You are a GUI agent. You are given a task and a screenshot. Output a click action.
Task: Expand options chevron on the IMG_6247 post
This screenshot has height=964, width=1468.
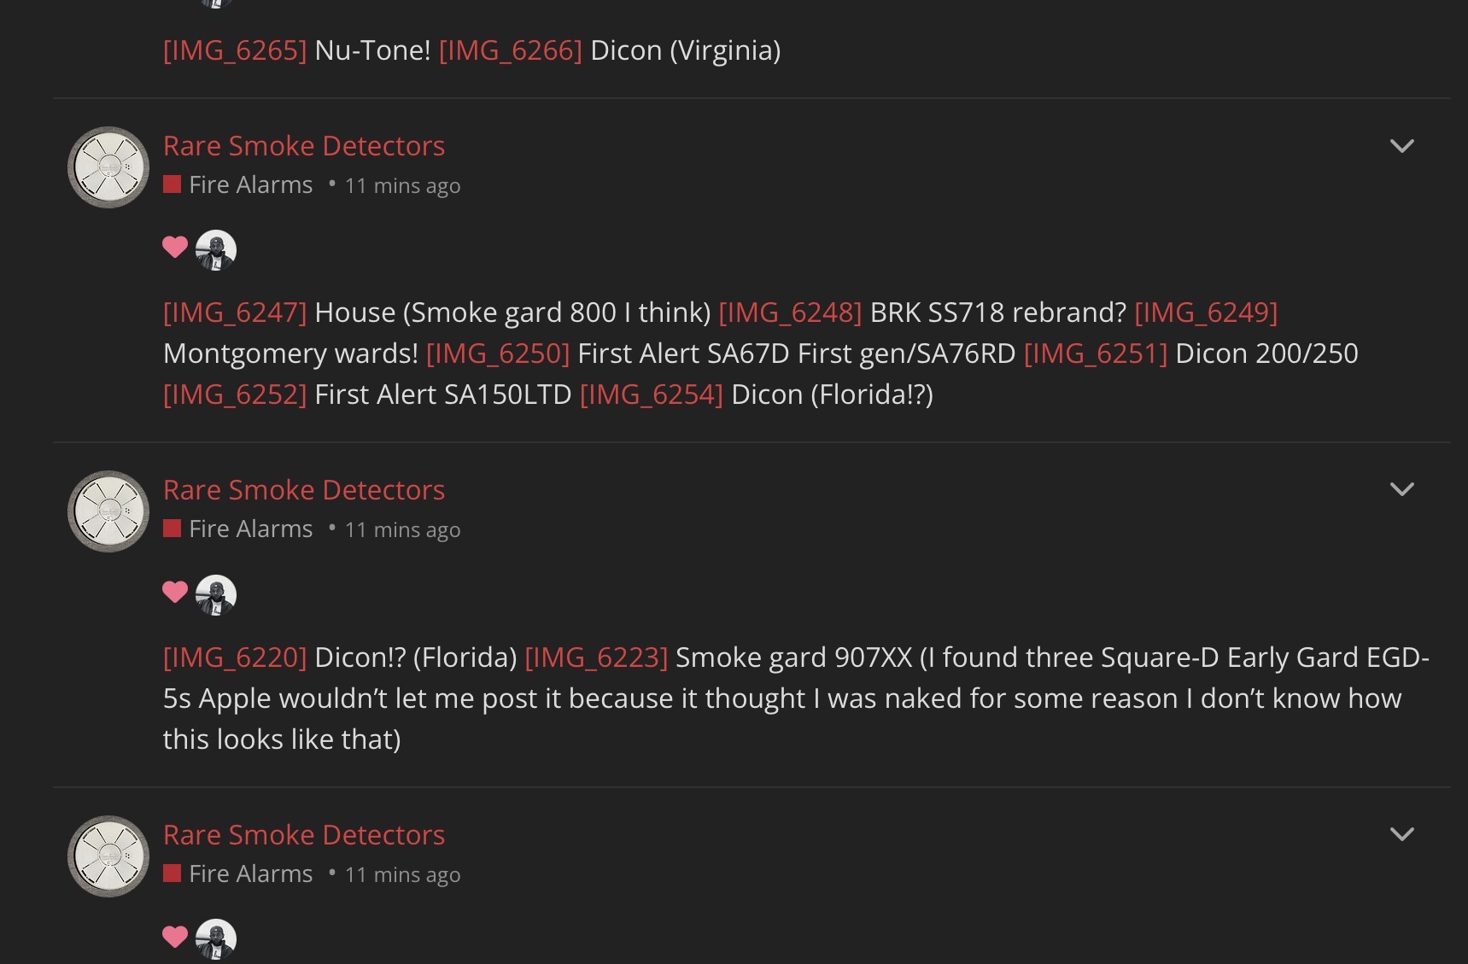pyautogui.click(x=1401, y=146)
